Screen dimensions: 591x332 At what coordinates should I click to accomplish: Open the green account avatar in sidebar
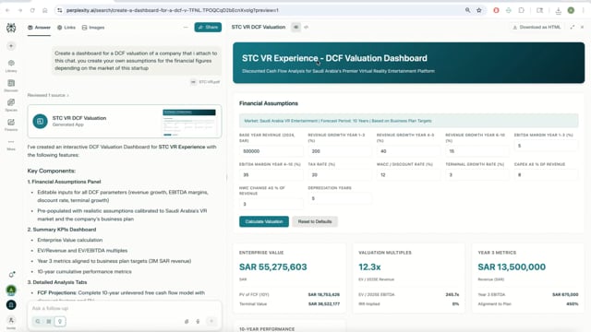(11, 290)
